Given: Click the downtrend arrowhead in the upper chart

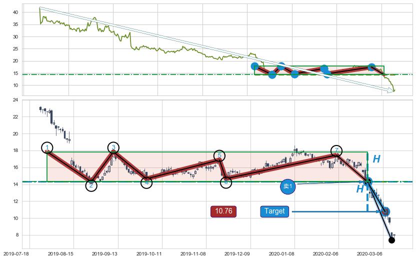Looking at the screenshot, I should click(391, 90).
